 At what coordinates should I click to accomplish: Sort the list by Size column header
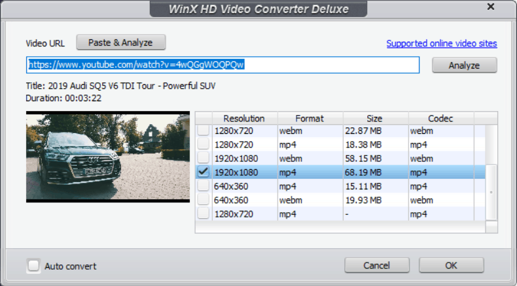click(374, 118)
